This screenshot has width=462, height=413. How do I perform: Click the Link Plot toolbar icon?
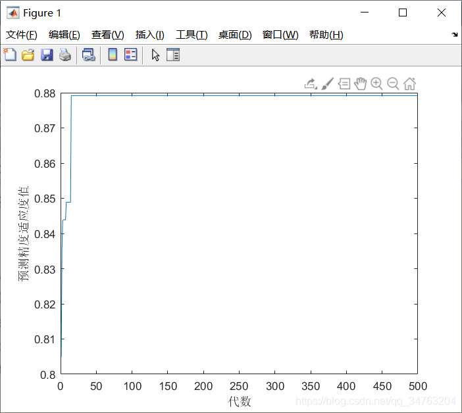click(x=88, y=55)
